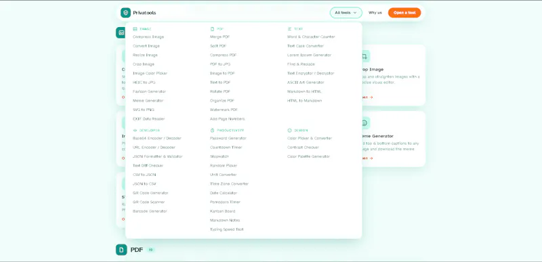Open Word & Character Counter tool
This screenshot has width=542, height=262.
[x=311, y=37]
